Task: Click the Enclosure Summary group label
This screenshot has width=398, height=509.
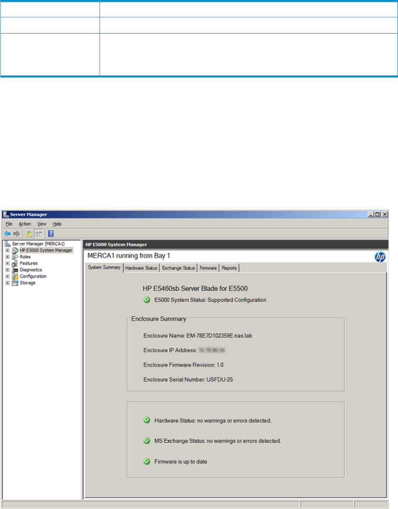Action: point(159,319)
